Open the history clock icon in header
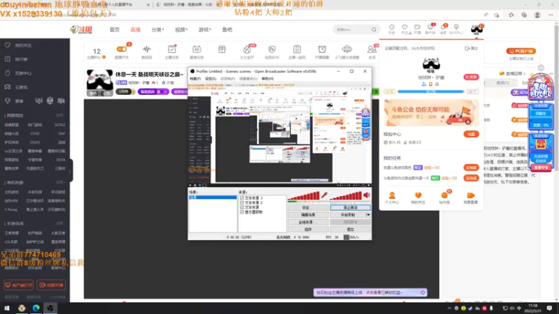The height and width of the screenshot is (314, 559). (x=391, y=27)
